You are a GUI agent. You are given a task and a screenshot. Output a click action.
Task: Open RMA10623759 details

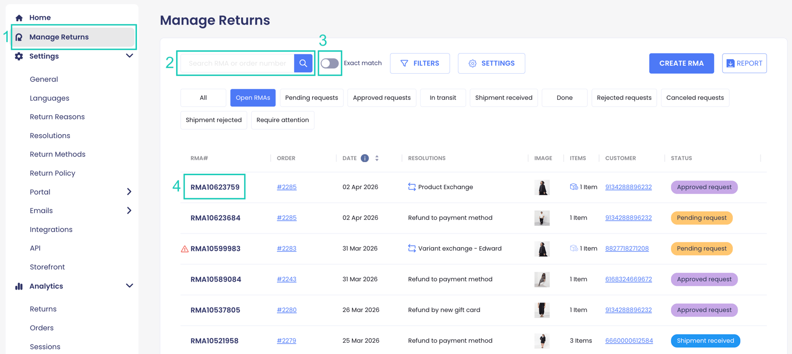(215, 187)
